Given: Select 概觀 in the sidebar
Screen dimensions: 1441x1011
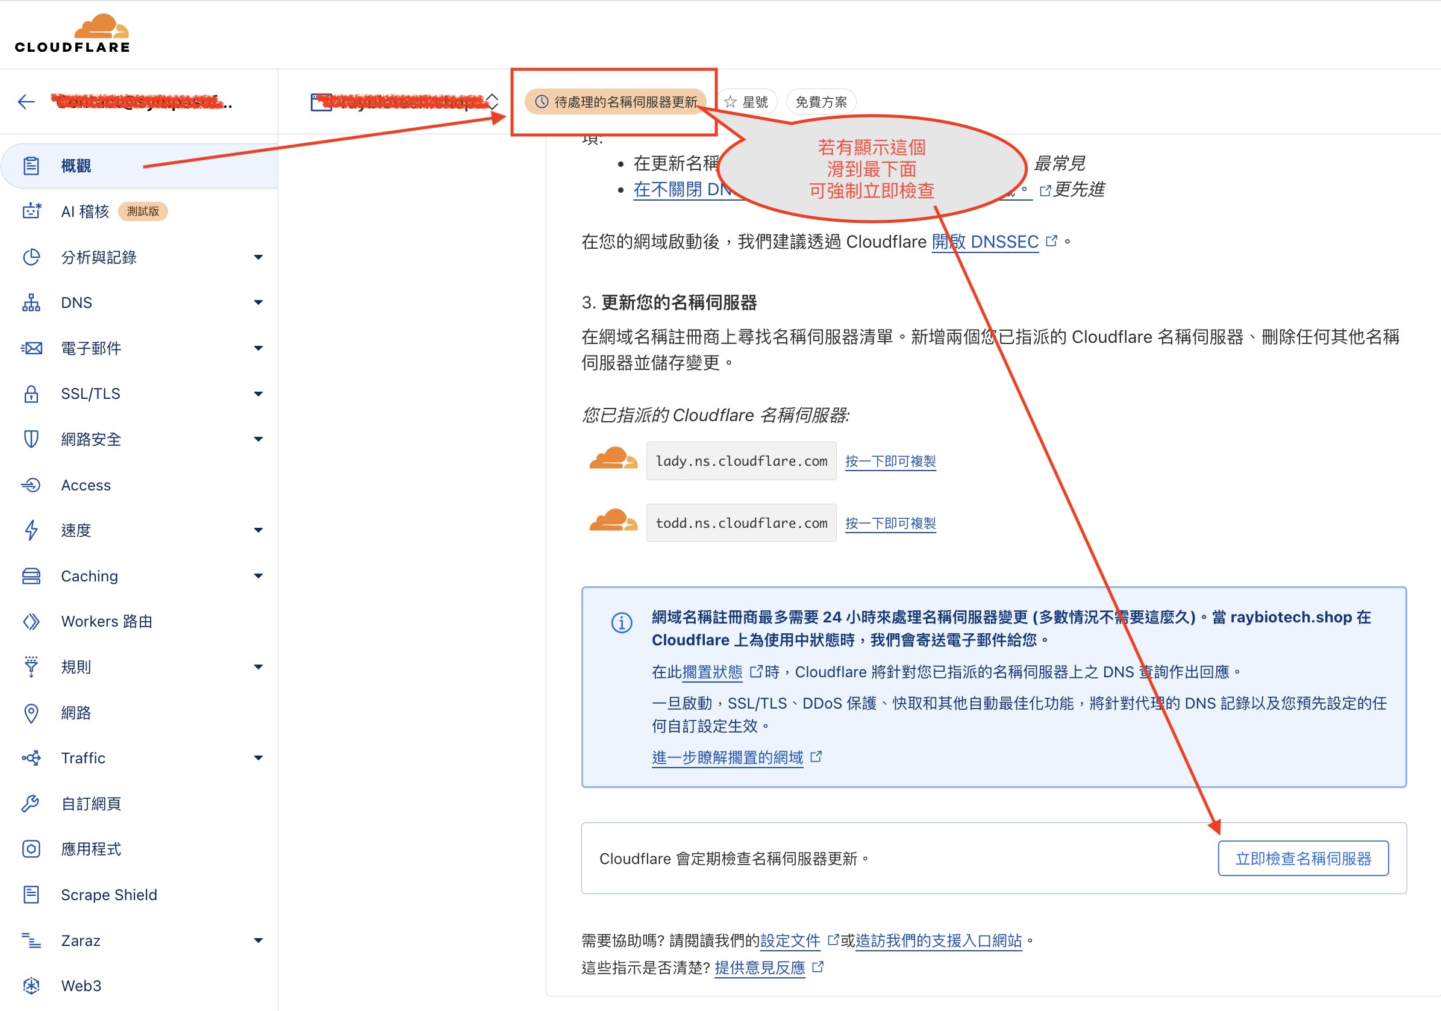Looking at the screenshot, I should tap(76, 166).
